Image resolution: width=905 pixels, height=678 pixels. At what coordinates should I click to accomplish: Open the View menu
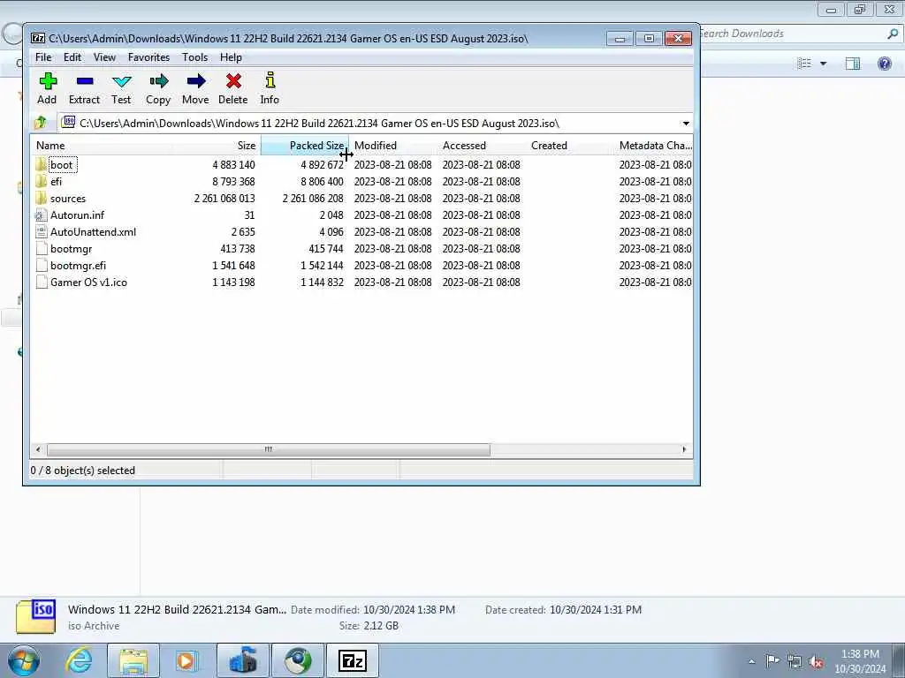click(x=104, y=57)
